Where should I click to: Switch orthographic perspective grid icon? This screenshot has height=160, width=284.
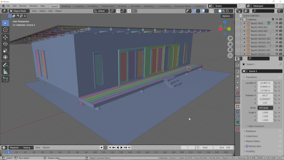230,56
